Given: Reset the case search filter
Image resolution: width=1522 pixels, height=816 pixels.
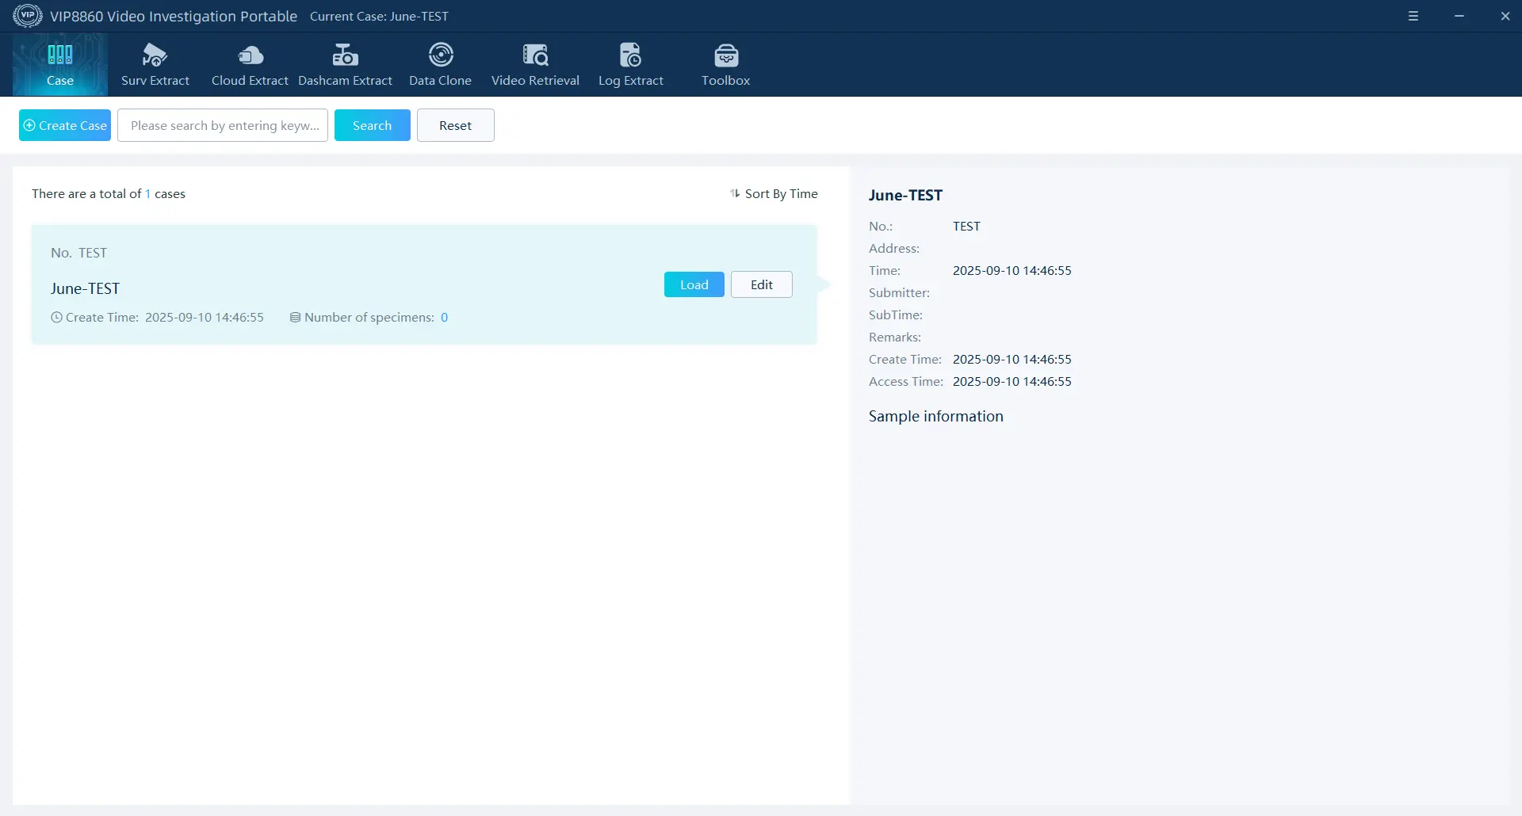Looking at the screenshot, I should click(455, 125).
